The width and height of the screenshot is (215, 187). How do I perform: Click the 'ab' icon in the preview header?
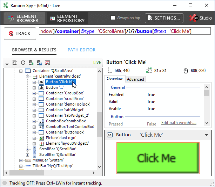110,135
